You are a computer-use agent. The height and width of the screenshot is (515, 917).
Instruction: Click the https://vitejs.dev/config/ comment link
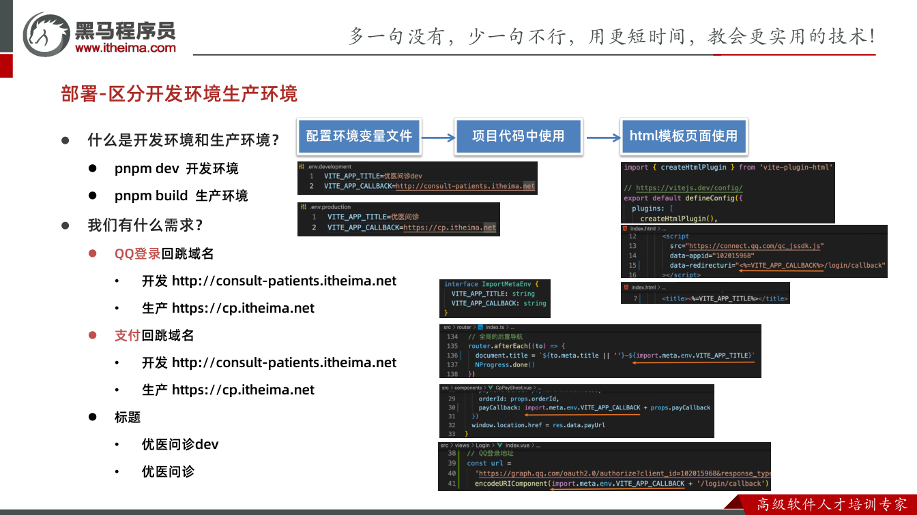(x=689, y=188)
